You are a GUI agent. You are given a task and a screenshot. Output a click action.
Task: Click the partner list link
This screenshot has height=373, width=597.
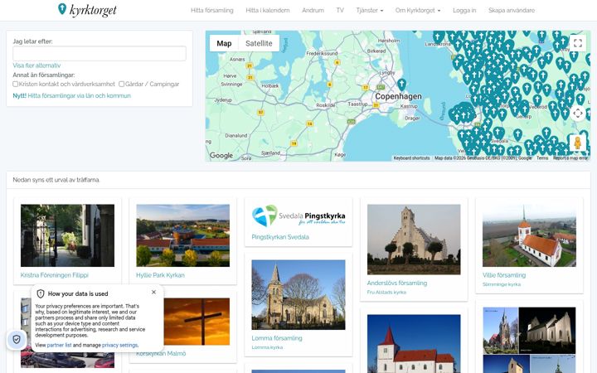59,345
